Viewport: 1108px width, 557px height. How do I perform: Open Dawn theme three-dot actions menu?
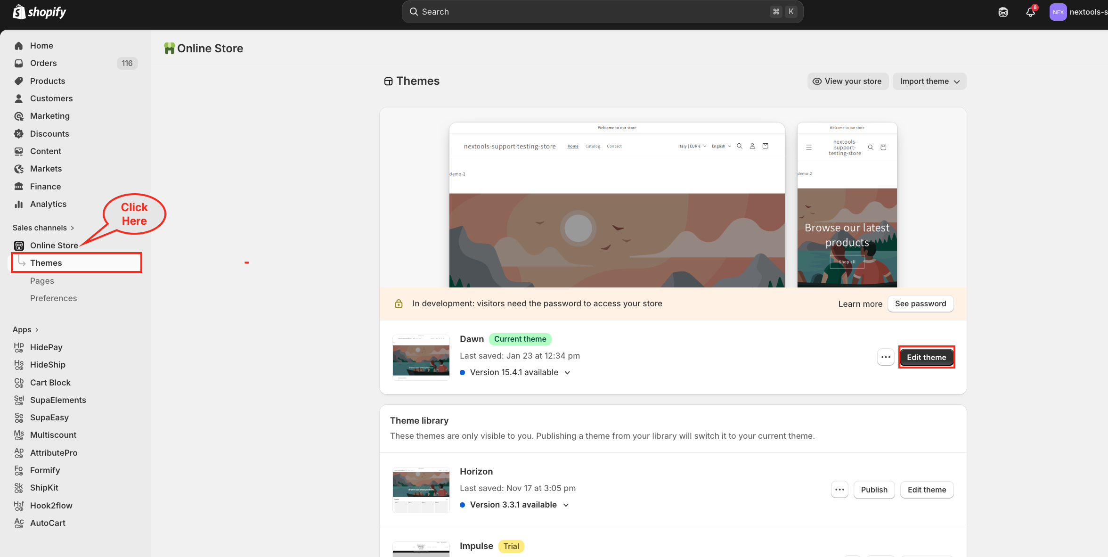coord(886,357)
